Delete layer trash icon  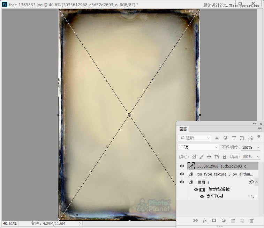point(251,220)
